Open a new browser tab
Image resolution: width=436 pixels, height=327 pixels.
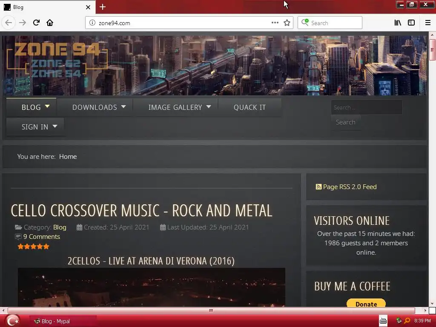[x=102, y=7]
